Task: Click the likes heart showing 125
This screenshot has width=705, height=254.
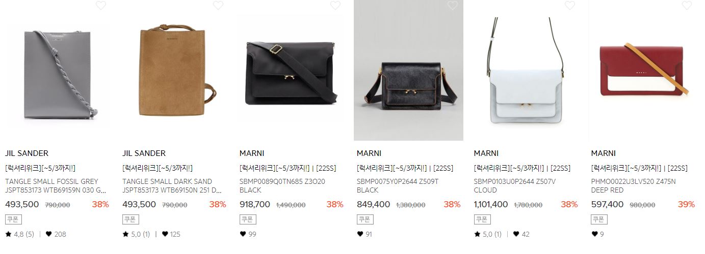Action: click(x=166, y=234)
